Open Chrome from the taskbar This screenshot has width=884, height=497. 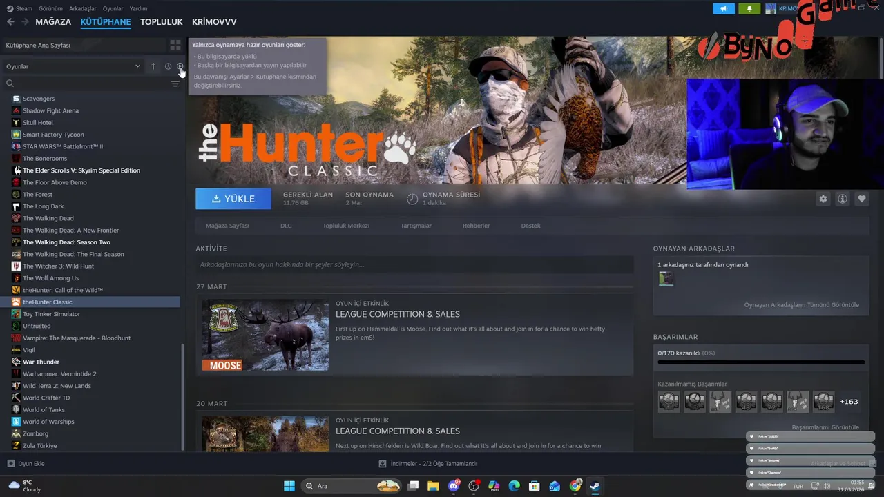[575, 486]
